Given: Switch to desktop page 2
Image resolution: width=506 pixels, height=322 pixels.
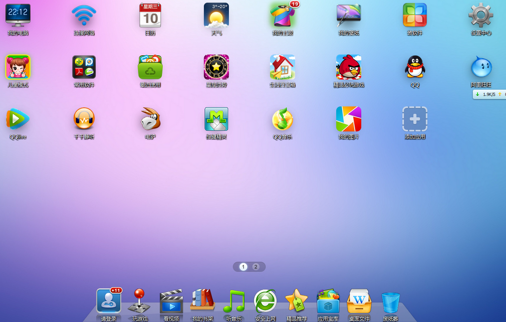Looking at the screenshot, I should [256, 267].
